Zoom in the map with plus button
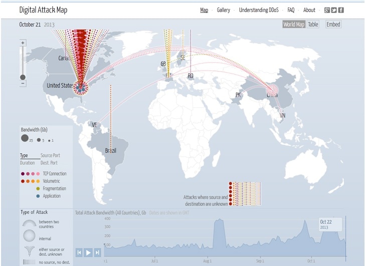This screenshot has height=266, width=365. (x=23, y=43)
